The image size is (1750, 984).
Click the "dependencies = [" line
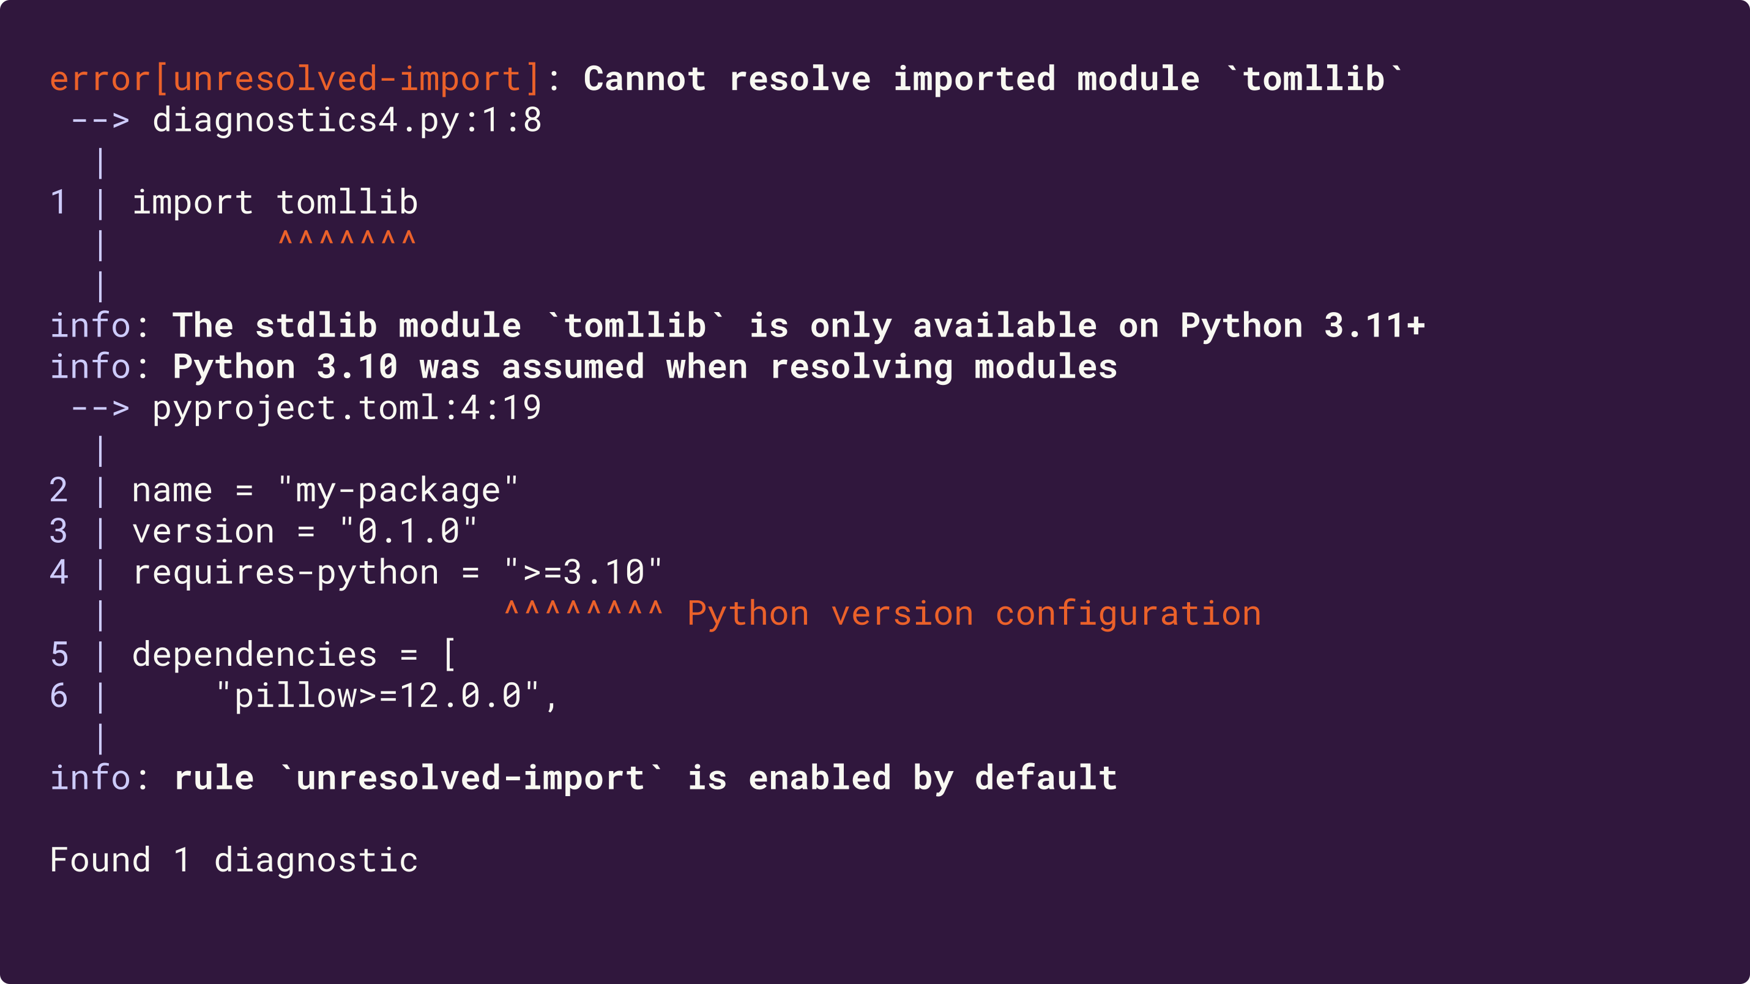pos(294,655)
